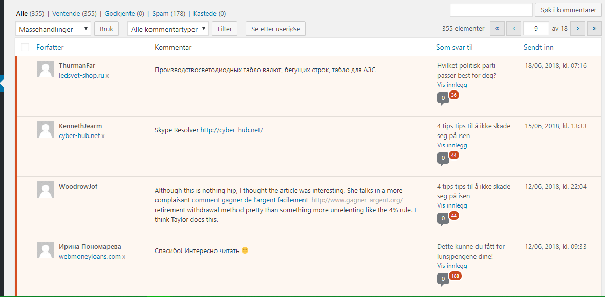
Task: Click Ирина Пономарева's avatar image
Action: pos(45,250)
